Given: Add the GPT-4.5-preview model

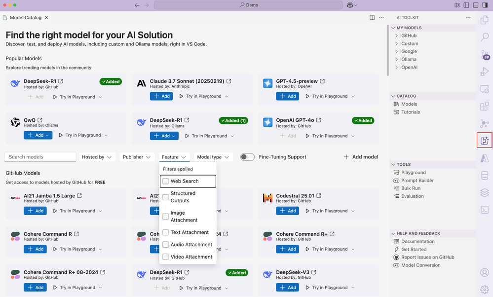Looking at the screenshot, I should 287,96.
